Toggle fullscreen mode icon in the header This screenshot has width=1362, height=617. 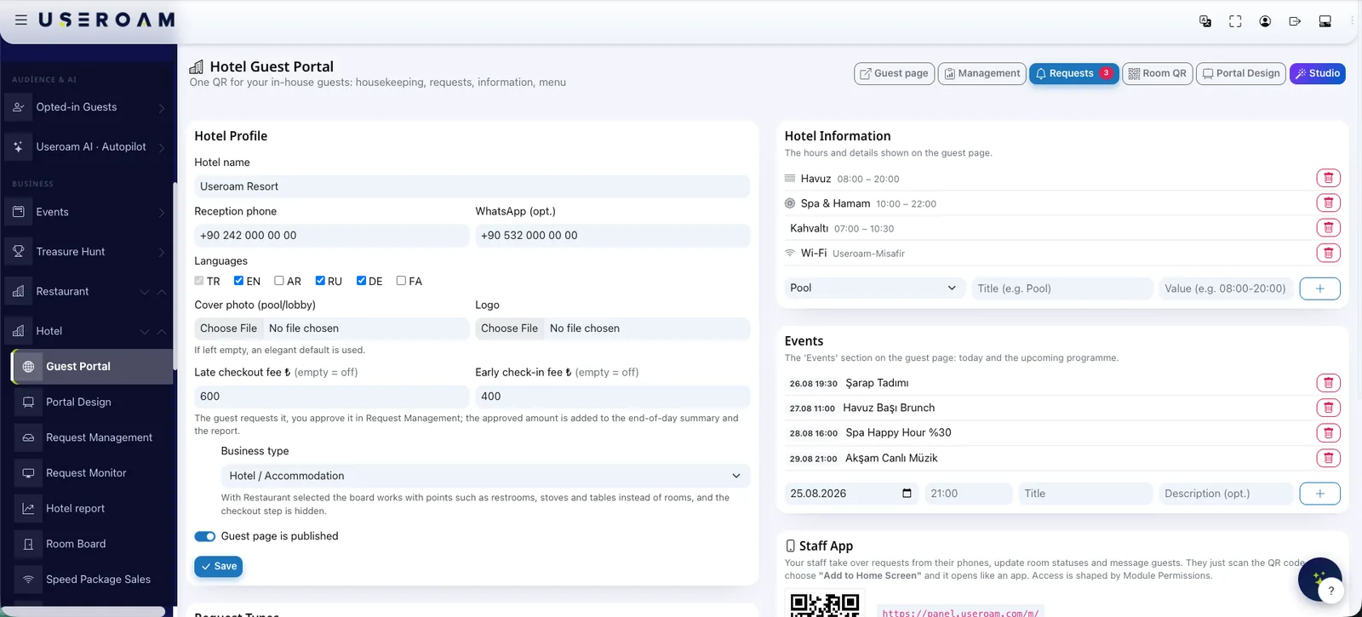pyautogui.click(x=1235, y=21)
